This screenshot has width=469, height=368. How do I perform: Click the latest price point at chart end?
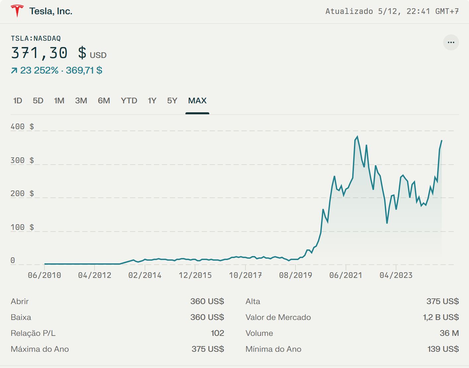point(441,141)
